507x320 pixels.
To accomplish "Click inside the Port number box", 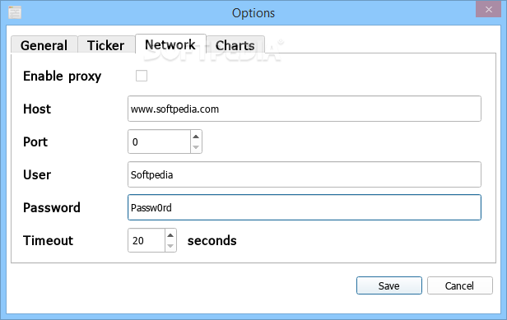I will click(x=159, y=141).
